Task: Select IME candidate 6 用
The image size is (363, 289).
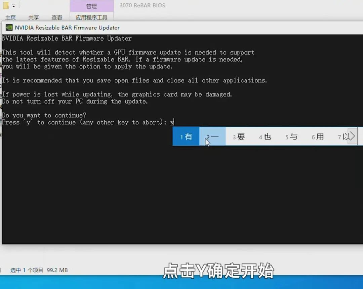Action: [318, 137]
